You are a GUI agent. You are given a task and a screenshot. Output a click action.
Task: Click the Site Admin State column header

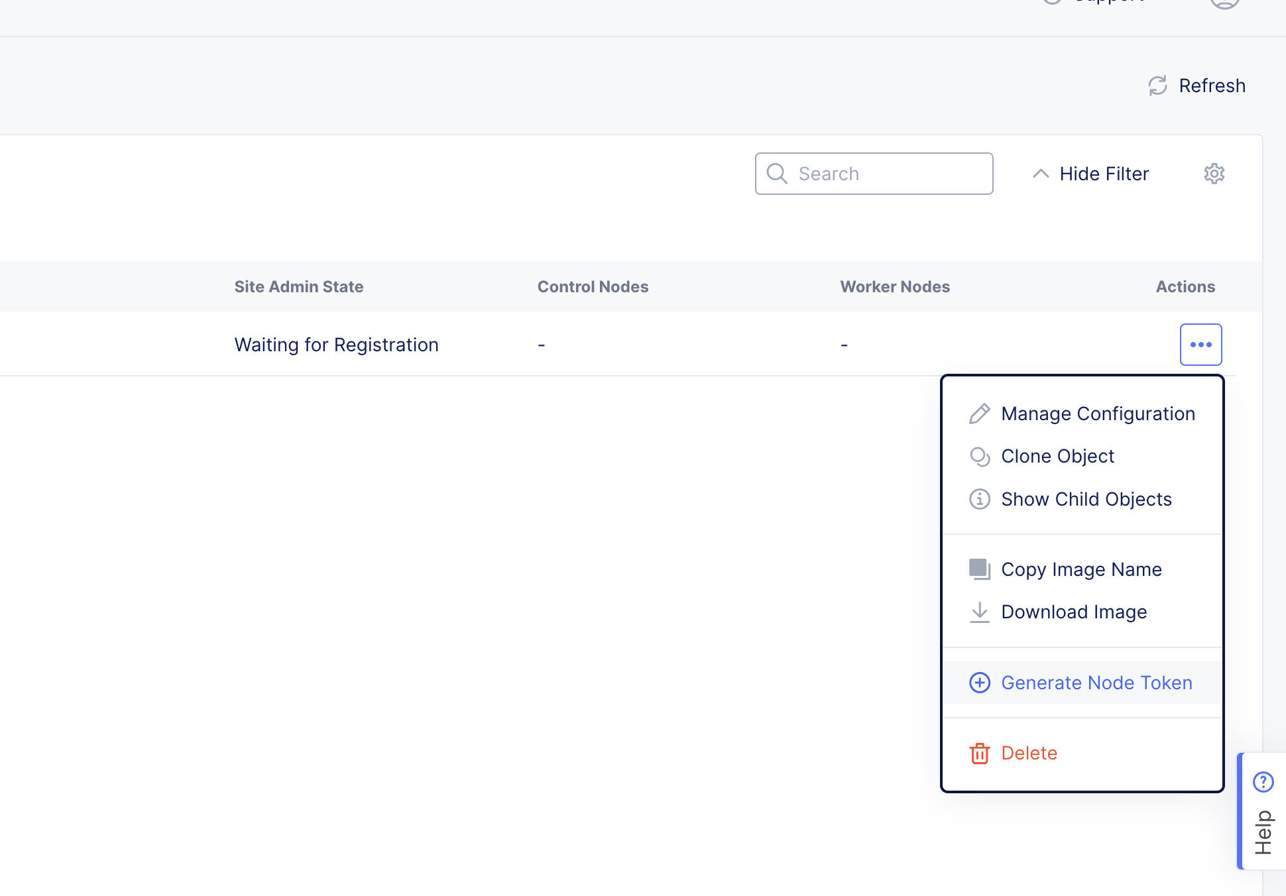[x=298, y=287]
